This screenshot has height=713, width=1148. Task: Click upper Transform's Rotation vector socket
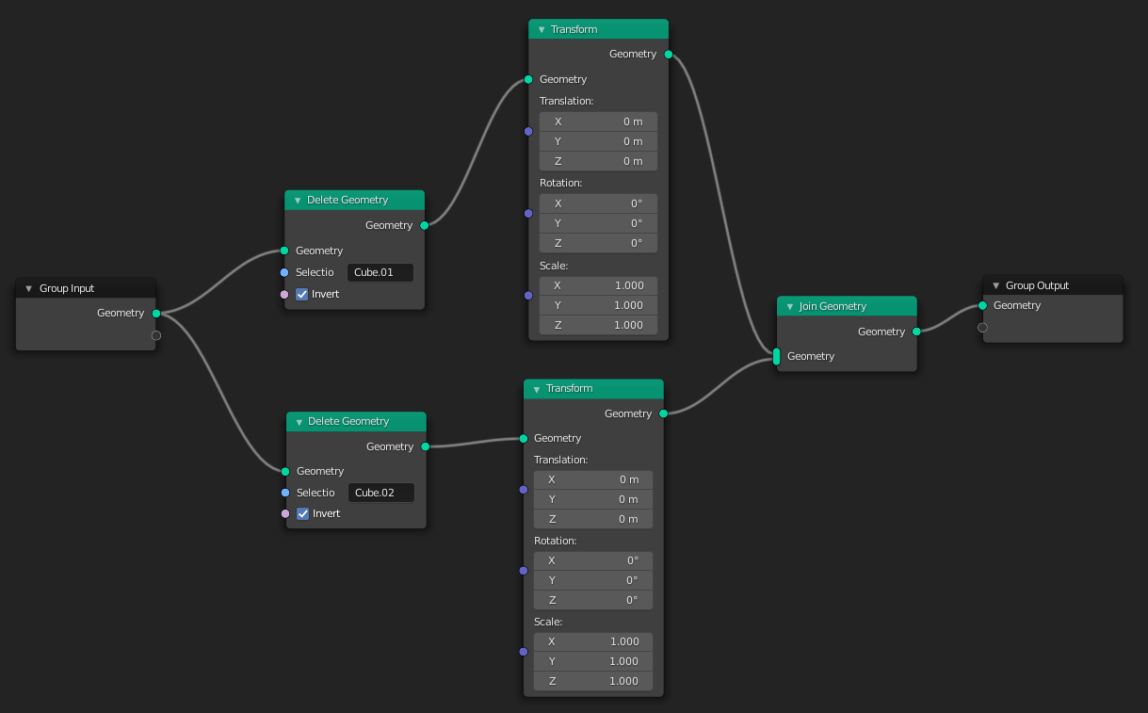click(528, 213)
